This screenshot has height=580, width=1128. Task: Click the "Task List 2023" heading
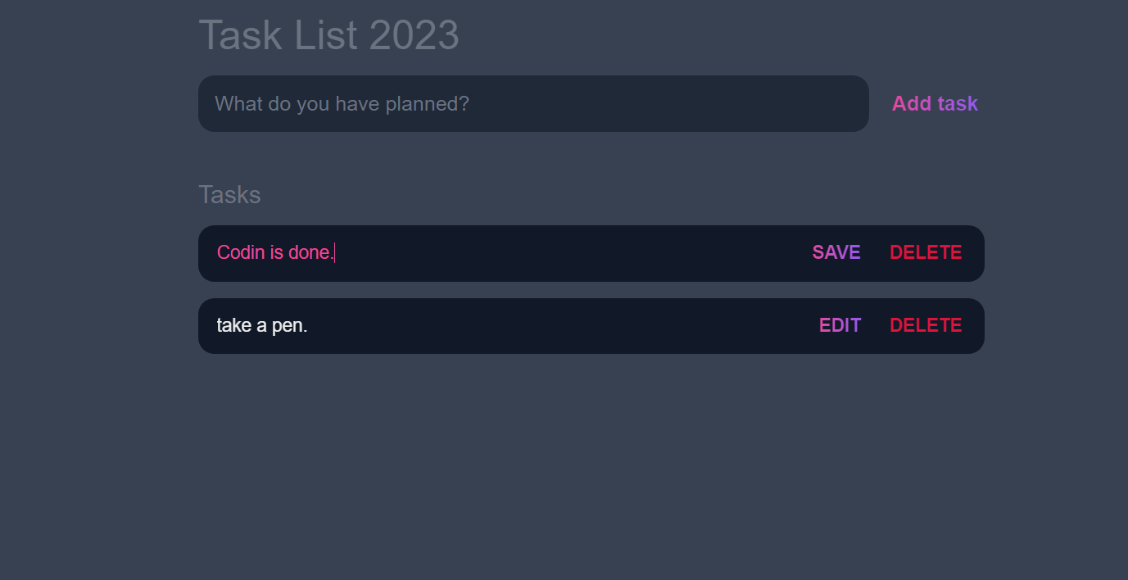click(x=328, y=34)
